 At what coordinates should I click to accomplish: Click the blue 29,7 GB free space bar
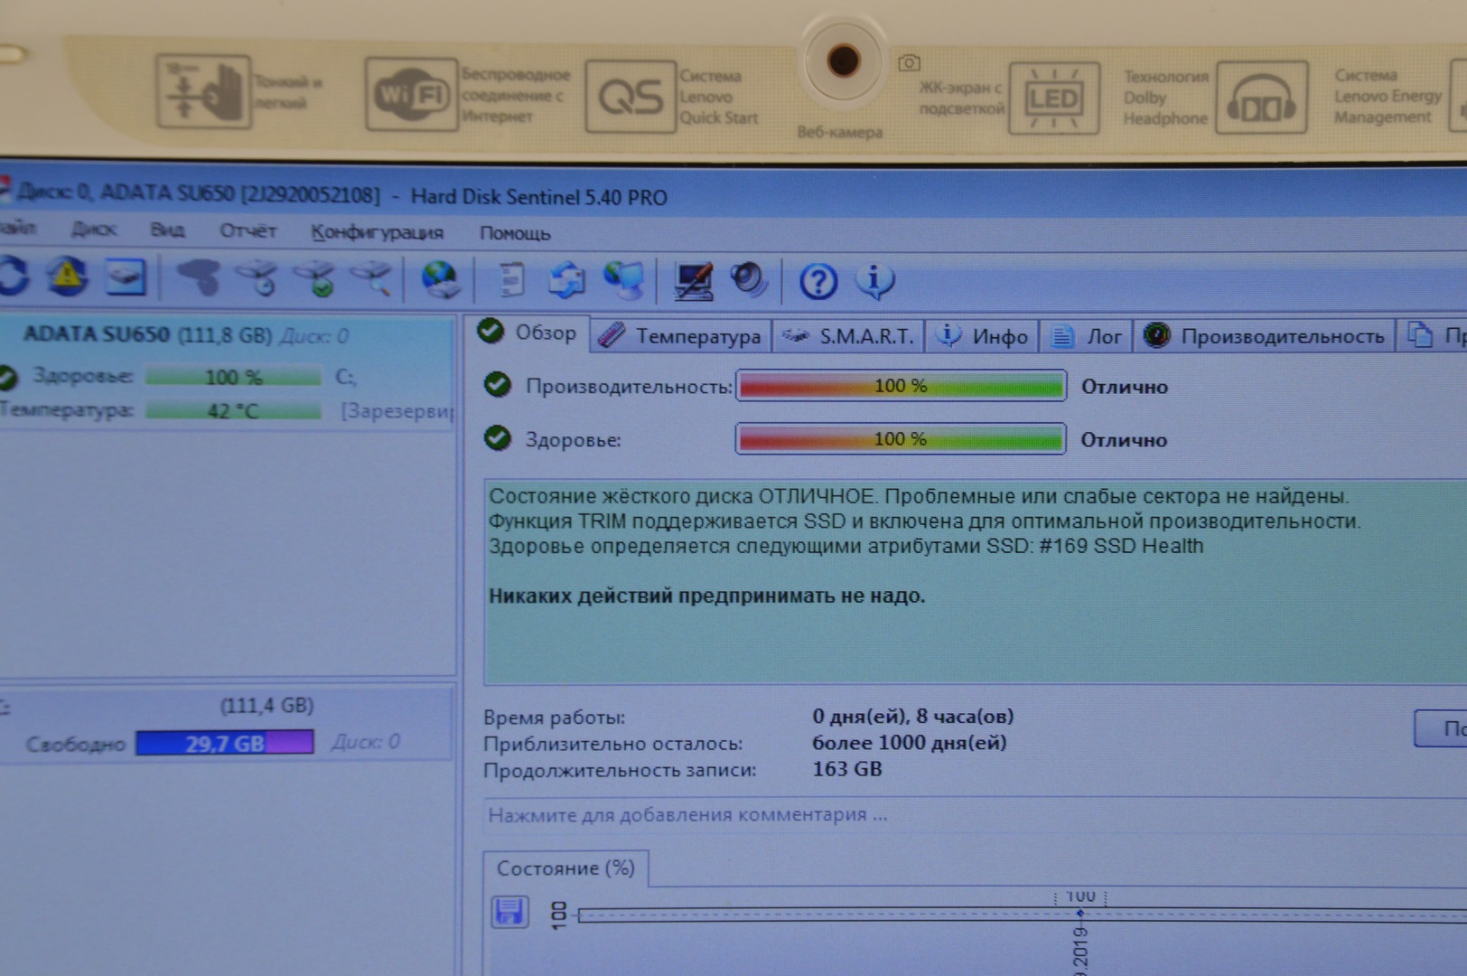click(224, 743)
